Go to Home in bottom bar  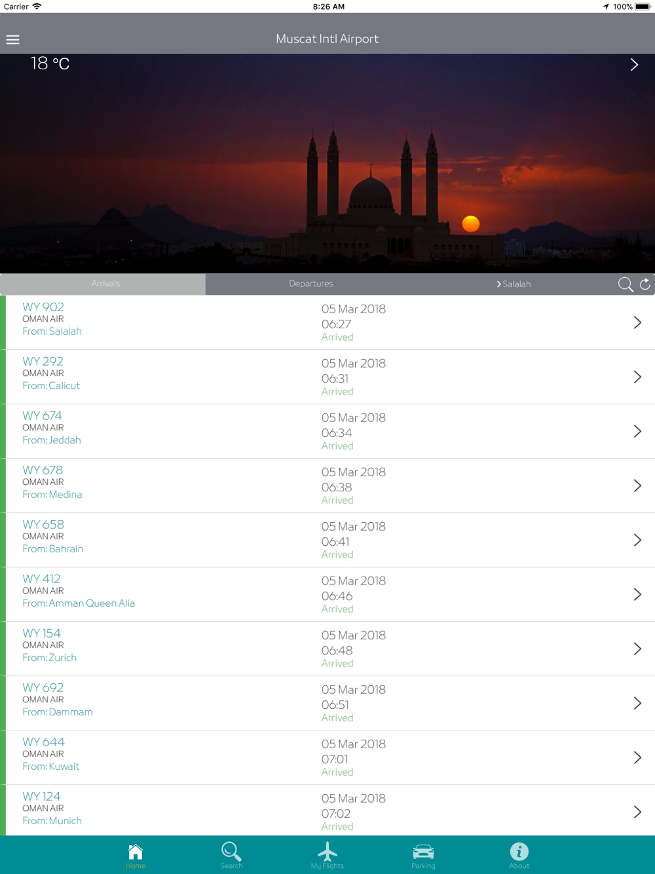pyautogui.click(x=136, y=855)
